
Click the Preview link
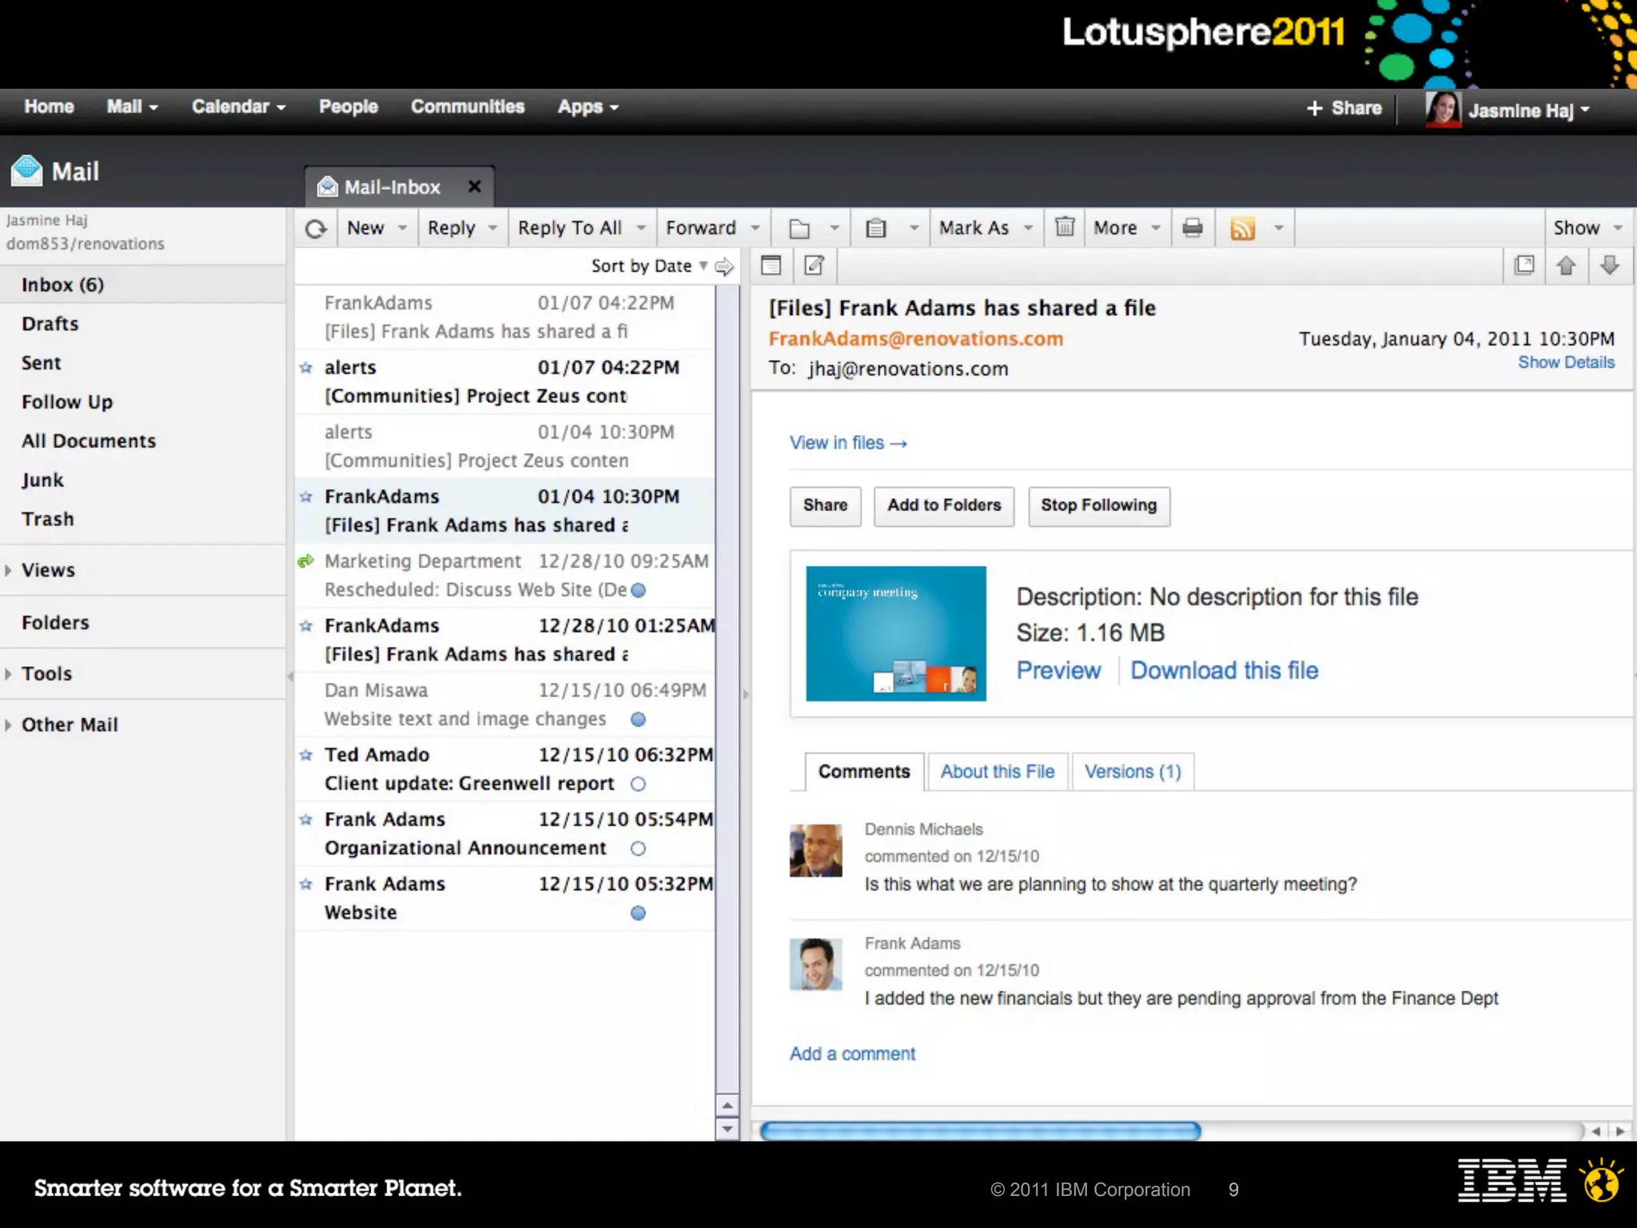tap(1058, 670)
